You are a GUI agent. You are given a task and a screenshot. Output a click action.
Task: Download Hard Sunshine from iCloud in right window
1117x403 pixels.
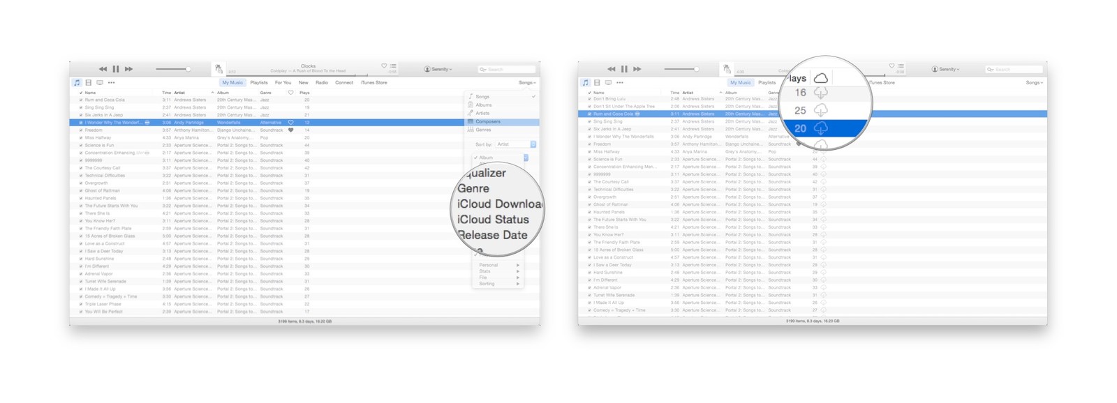[823, 272]
